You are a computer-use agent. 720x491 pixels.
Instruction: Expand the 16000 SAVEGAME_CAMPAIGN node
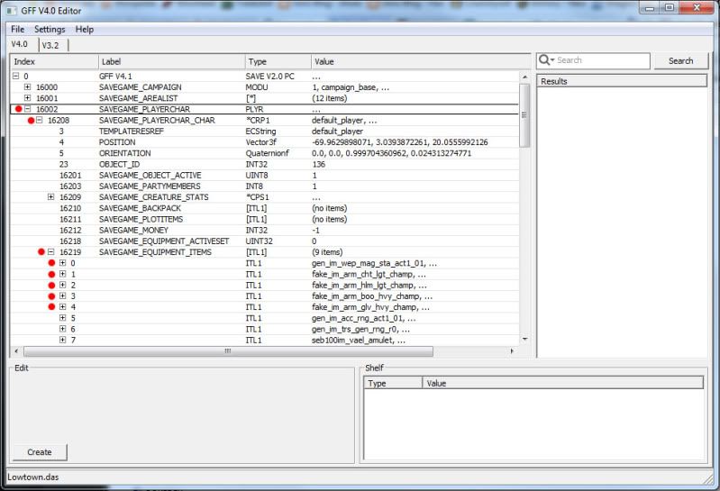[28, 87]
